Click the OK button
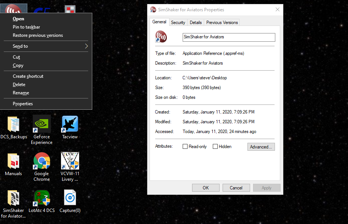This screenshot has height=224, width=348. coord(206,188)
